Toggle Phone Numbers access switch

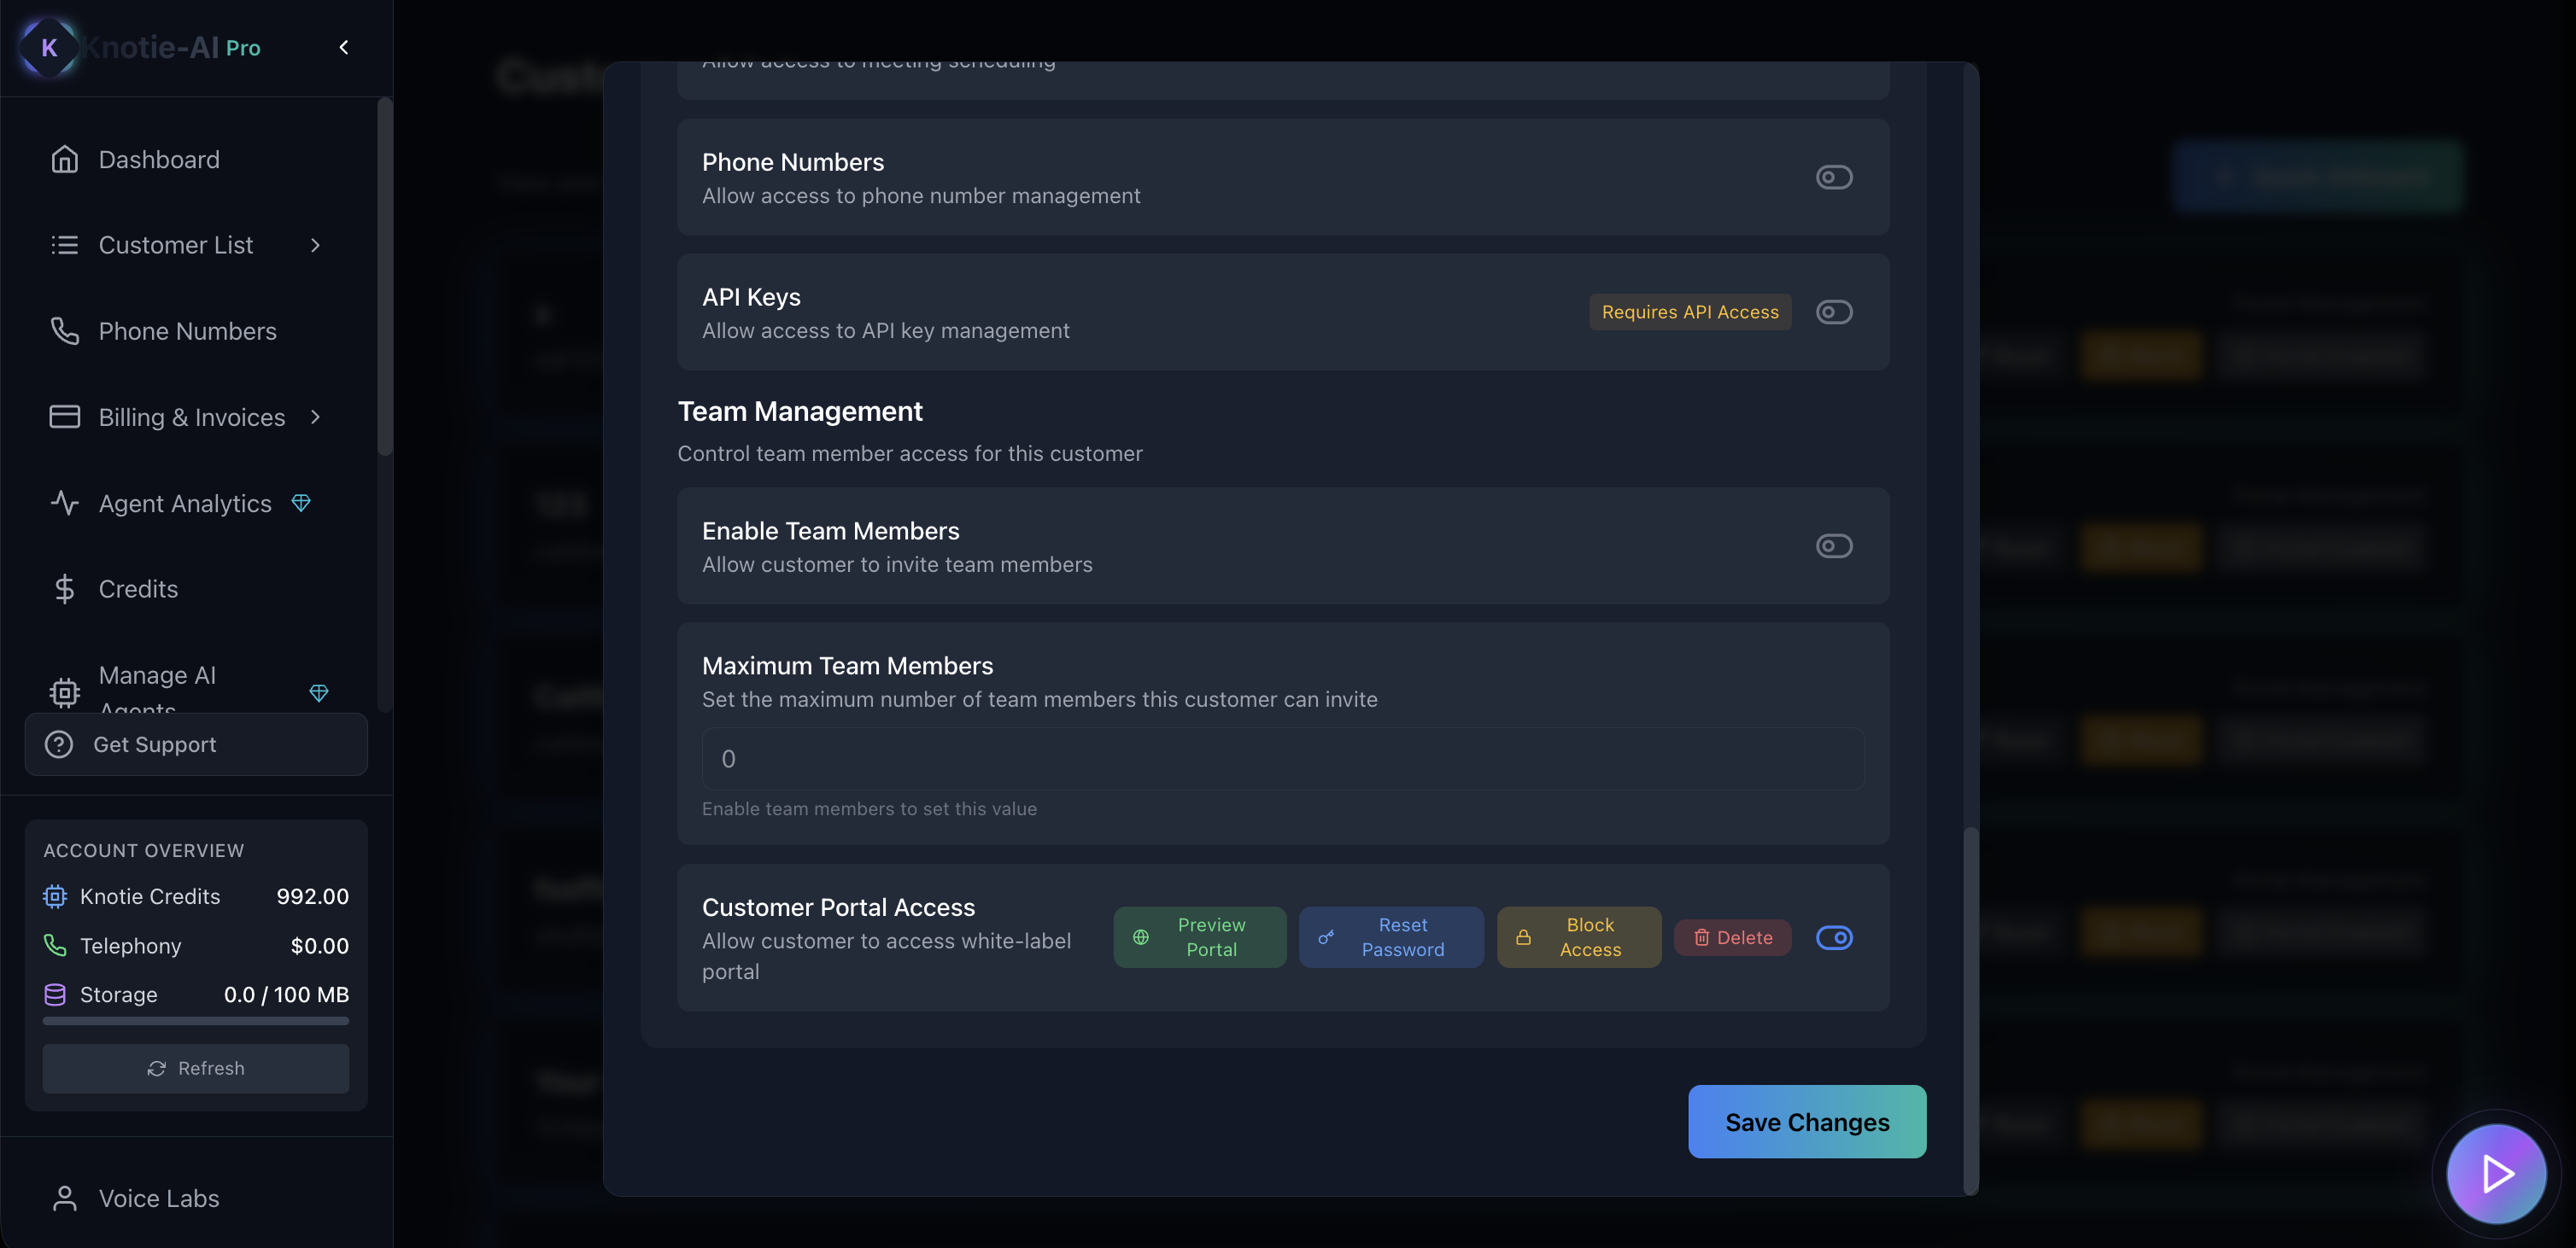pos(1833,177)
